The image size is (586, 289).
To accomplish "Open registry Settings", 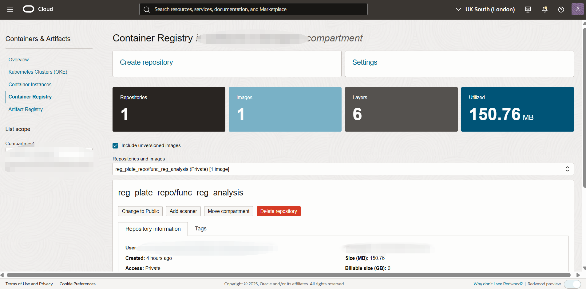I will point(365,62).
